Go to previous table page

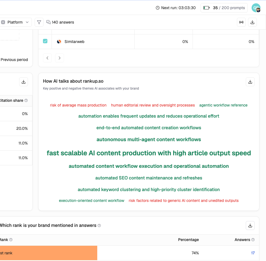tap(47, 58)
